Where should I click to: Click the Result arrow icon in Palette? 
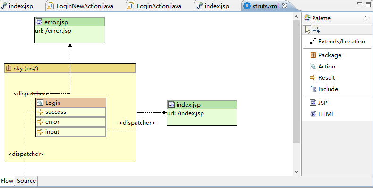click(x=313, y=77)
